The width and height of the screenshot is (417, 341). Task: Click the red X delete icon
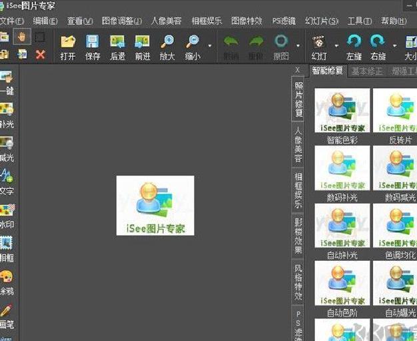click(x=40, y=55)
